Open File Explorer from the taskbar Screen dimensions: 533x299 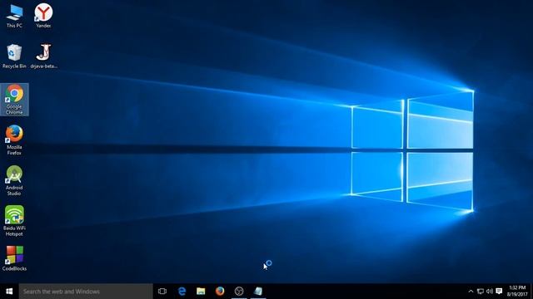coord(201,292)
